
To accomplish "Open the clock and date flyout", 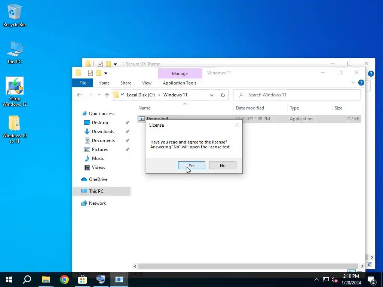I will click(x=351, y=280).
